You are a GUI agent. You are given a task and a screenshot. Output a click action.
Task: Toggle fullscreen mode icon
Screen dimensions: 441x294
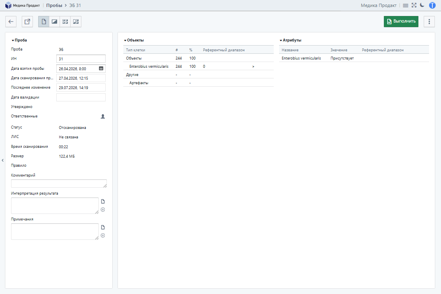point(414,5)
